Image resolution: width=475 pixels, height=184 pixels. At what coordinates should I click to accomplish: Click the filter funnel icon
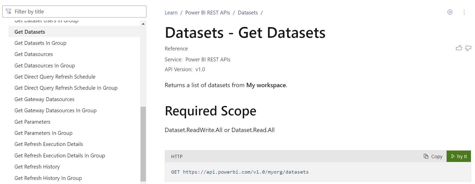click(x=8, y=12)
